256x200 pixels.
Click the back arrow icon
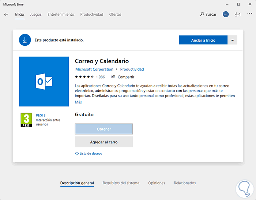[x=6, y=15]
